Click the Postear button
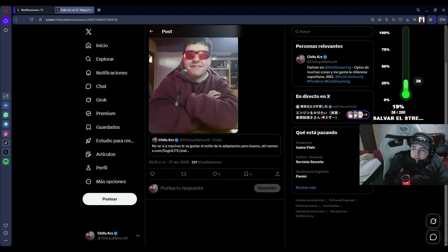The image size is (448, 252). pos(110,199)
